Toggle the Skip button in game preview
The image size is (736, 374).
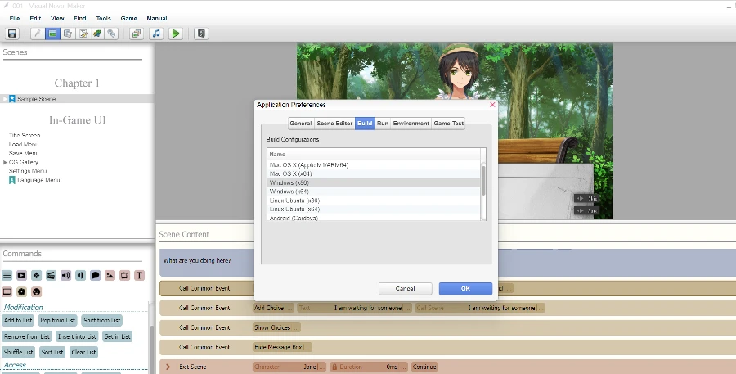[586, 198]
